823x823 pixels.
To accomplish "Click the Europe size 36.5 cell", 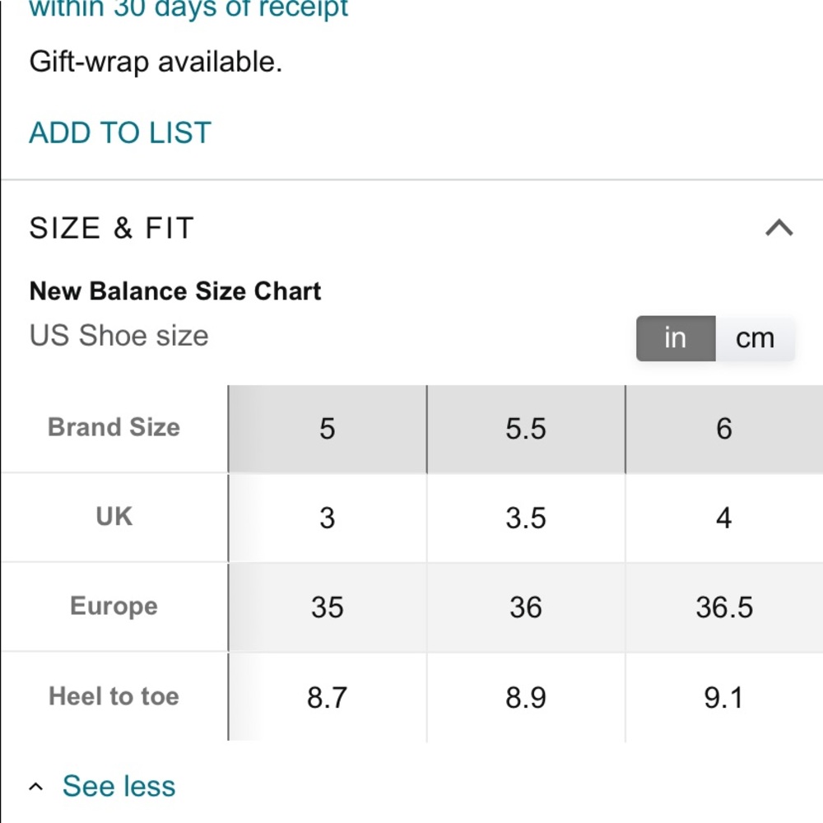I will [x=724, y=607].
